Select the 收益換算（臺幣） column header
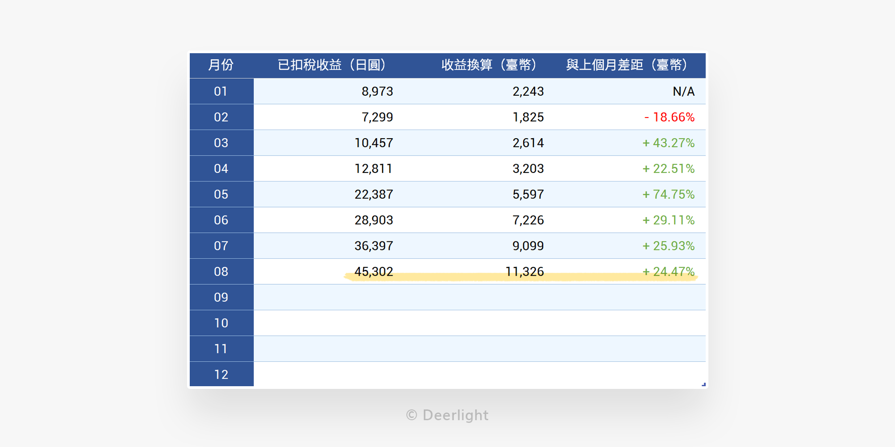The height and width of the screenshot is (447, 895). pyautogui.click(x=490, y=65)
